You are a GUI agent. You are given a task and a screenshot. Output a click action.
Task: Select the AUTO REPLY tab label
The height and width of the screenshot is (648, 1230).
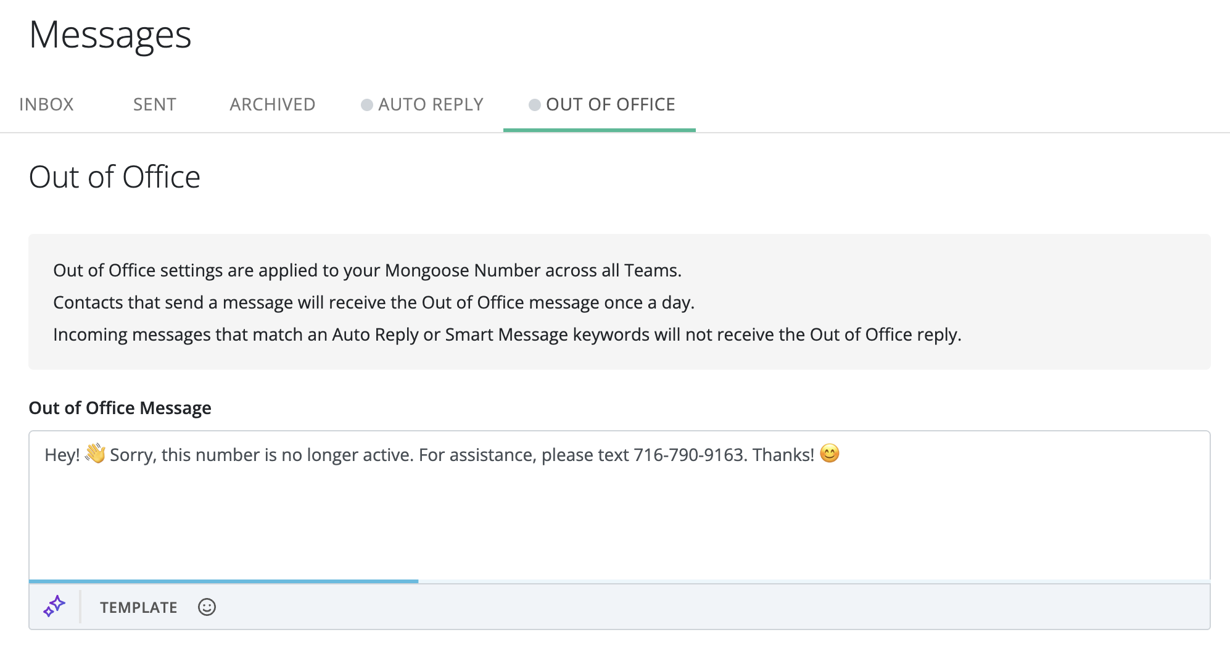click(x=431, y=104)
